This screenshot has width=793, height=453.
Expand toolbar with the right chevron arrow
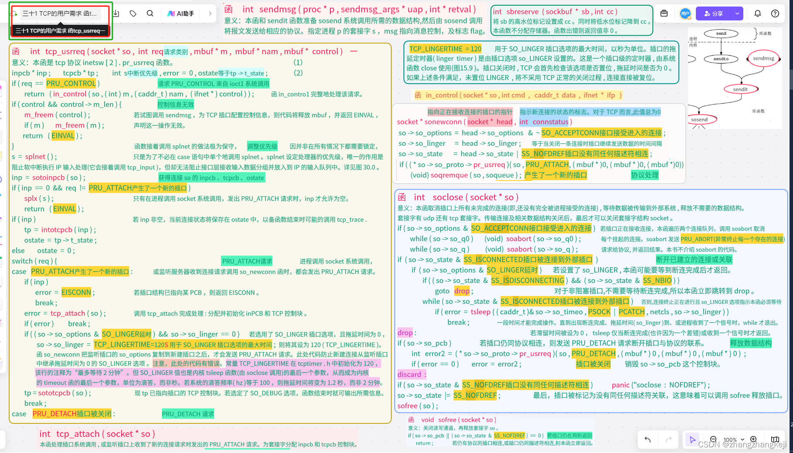tap(210, 13)
